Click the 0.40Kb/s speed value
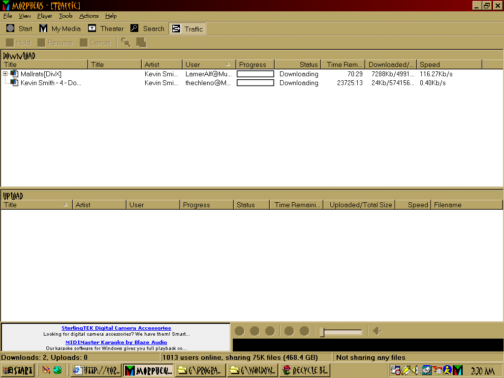The height and width of the screenshot is (378, 504). (x=433, y=83)
